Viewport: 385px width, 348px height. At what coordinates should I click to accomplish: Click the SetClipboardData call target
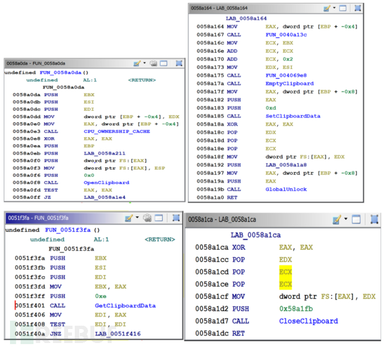click(292, 116)
